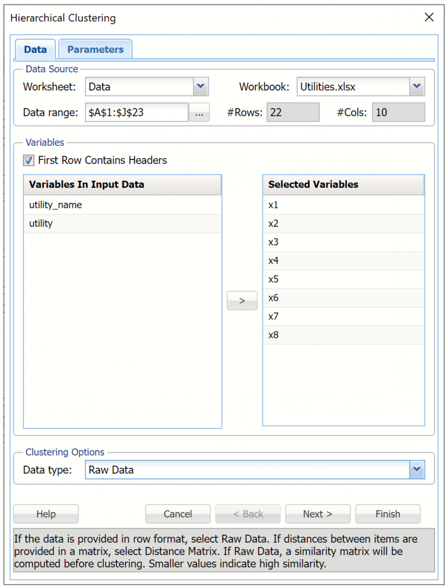Click the range picker ellipsis button
Viewport: 447px width, 587px height.
click(x=199, y=113)
